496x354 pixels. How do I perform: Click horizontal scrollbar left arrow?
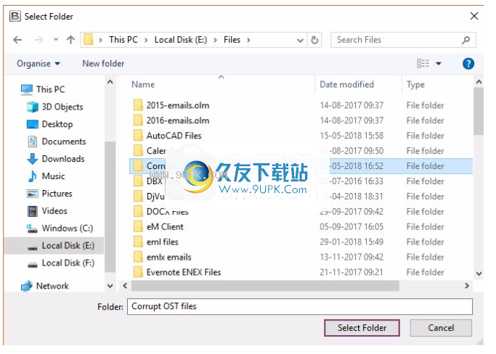coord(125,286)
